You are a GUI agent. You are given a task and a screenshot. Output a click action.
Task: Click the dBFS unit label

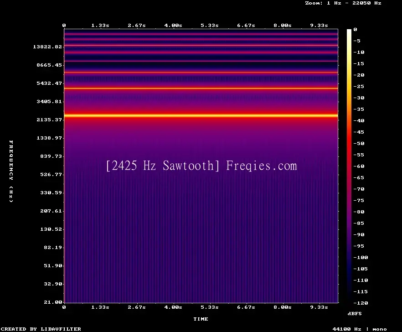click(x=355, y=313)
